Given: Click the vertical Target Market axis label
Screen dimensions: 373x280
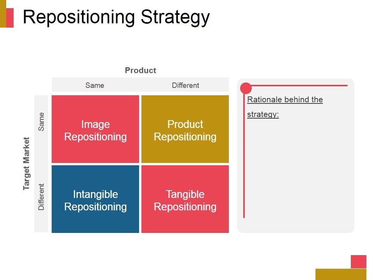Looking at the screenshot, I should coord(26,163).
